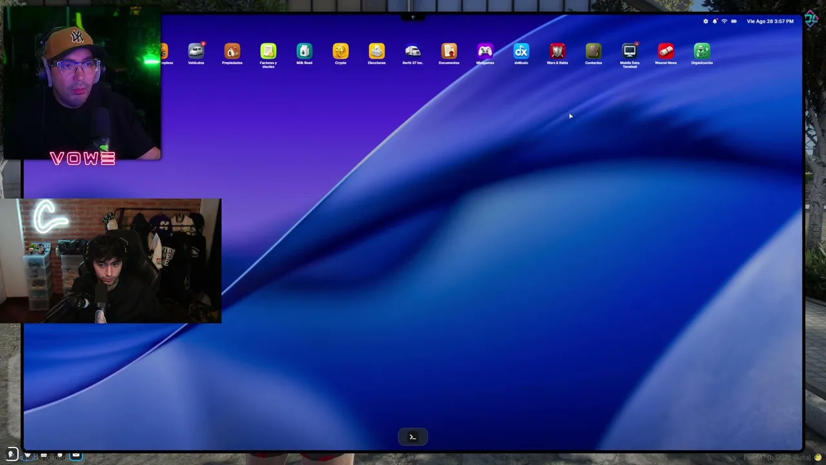Viewport: 826px width, 465px height.
Task: Open the dxMusic app
Action: (x=521, y=50)
